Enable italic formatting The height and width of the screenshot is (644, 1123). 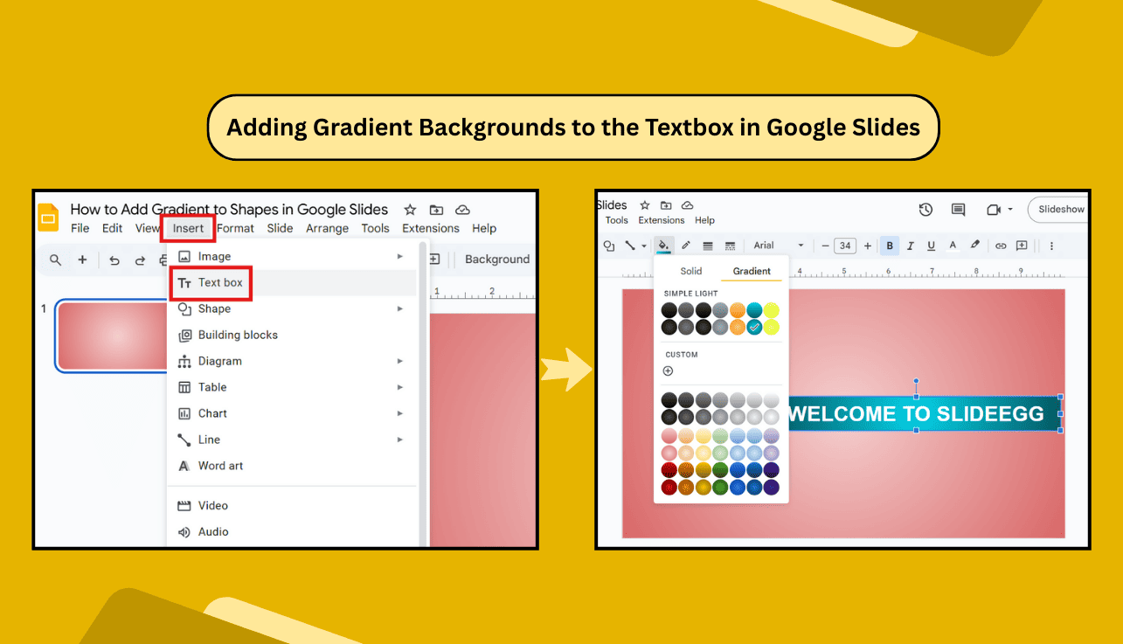click(910, 246)
